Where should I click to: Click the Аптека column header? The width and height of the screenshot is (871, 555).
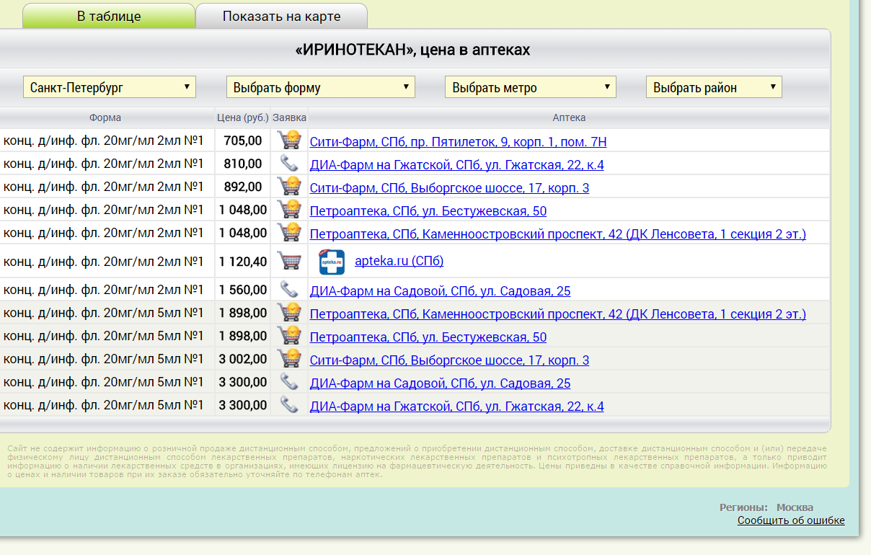pyautogui.click(x=569, y=117)
